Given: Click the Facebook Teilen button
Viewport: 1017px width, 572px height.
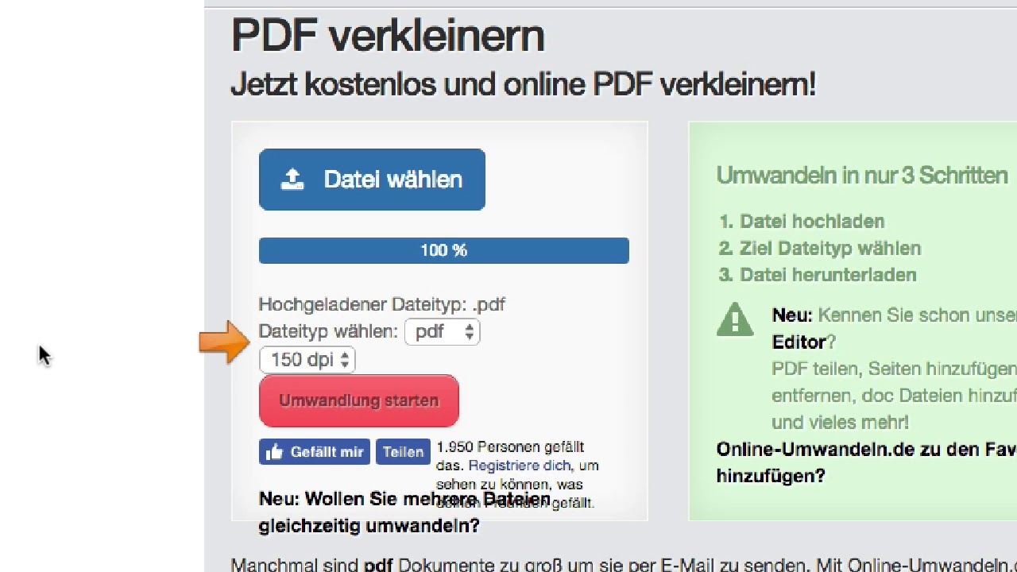Looking at the screenshot, I should 403,451.
